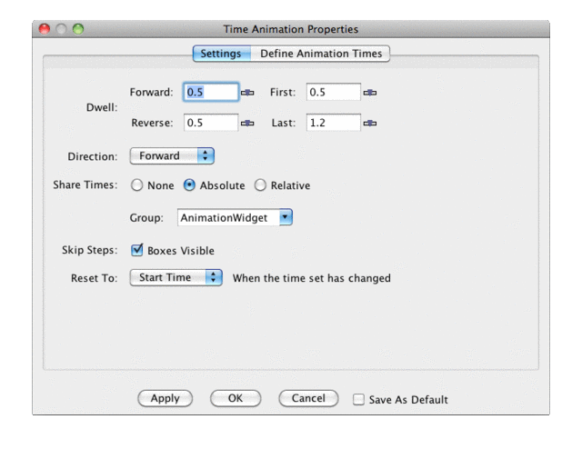Select the None share times option

click(x=137, y=185)
